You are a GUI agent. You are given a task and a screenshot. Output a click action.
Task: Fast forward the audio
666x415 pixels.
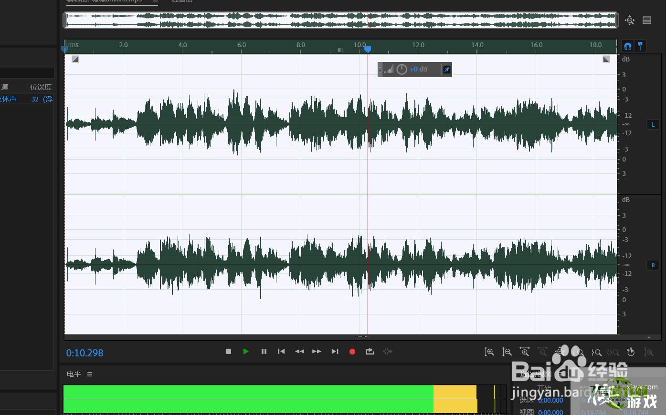[x=317, y=352]
